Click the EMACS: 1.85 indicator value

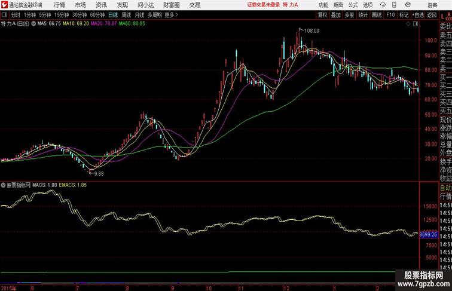(x=73, y=185)
